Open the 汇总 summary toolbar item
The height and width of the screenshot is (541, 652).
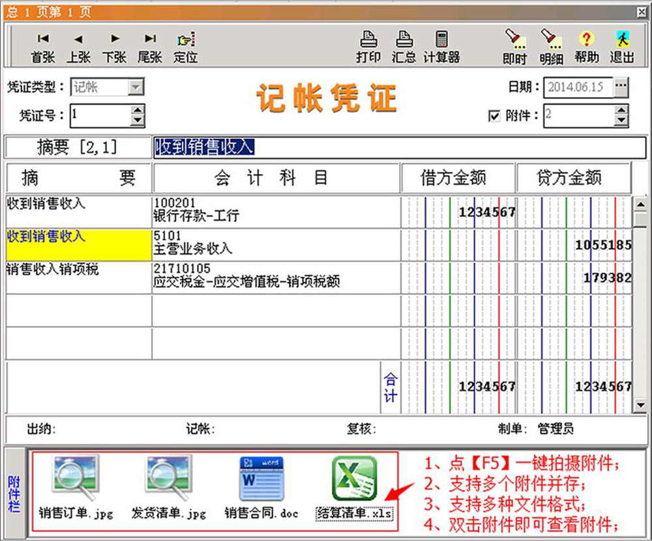click(x=404, y=48)
